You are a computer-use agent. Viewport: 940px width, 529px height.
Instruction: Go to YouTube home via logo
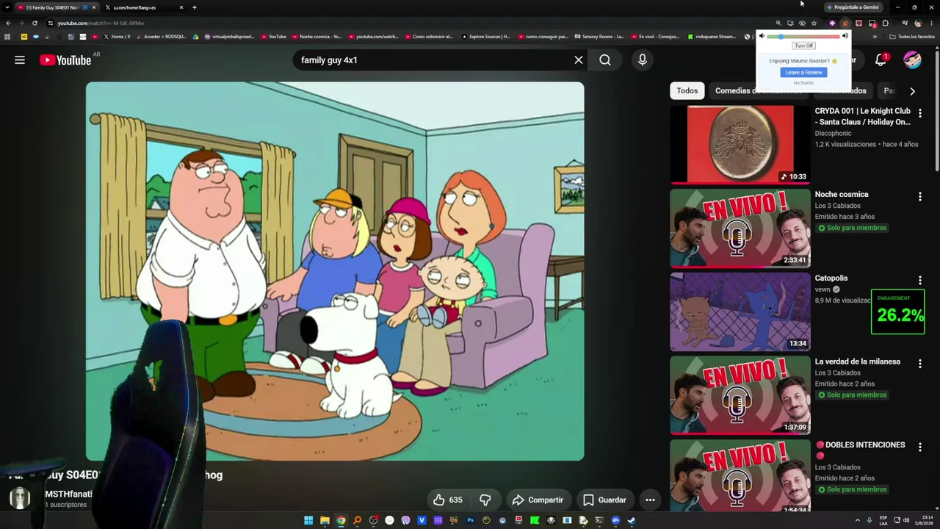65,60
